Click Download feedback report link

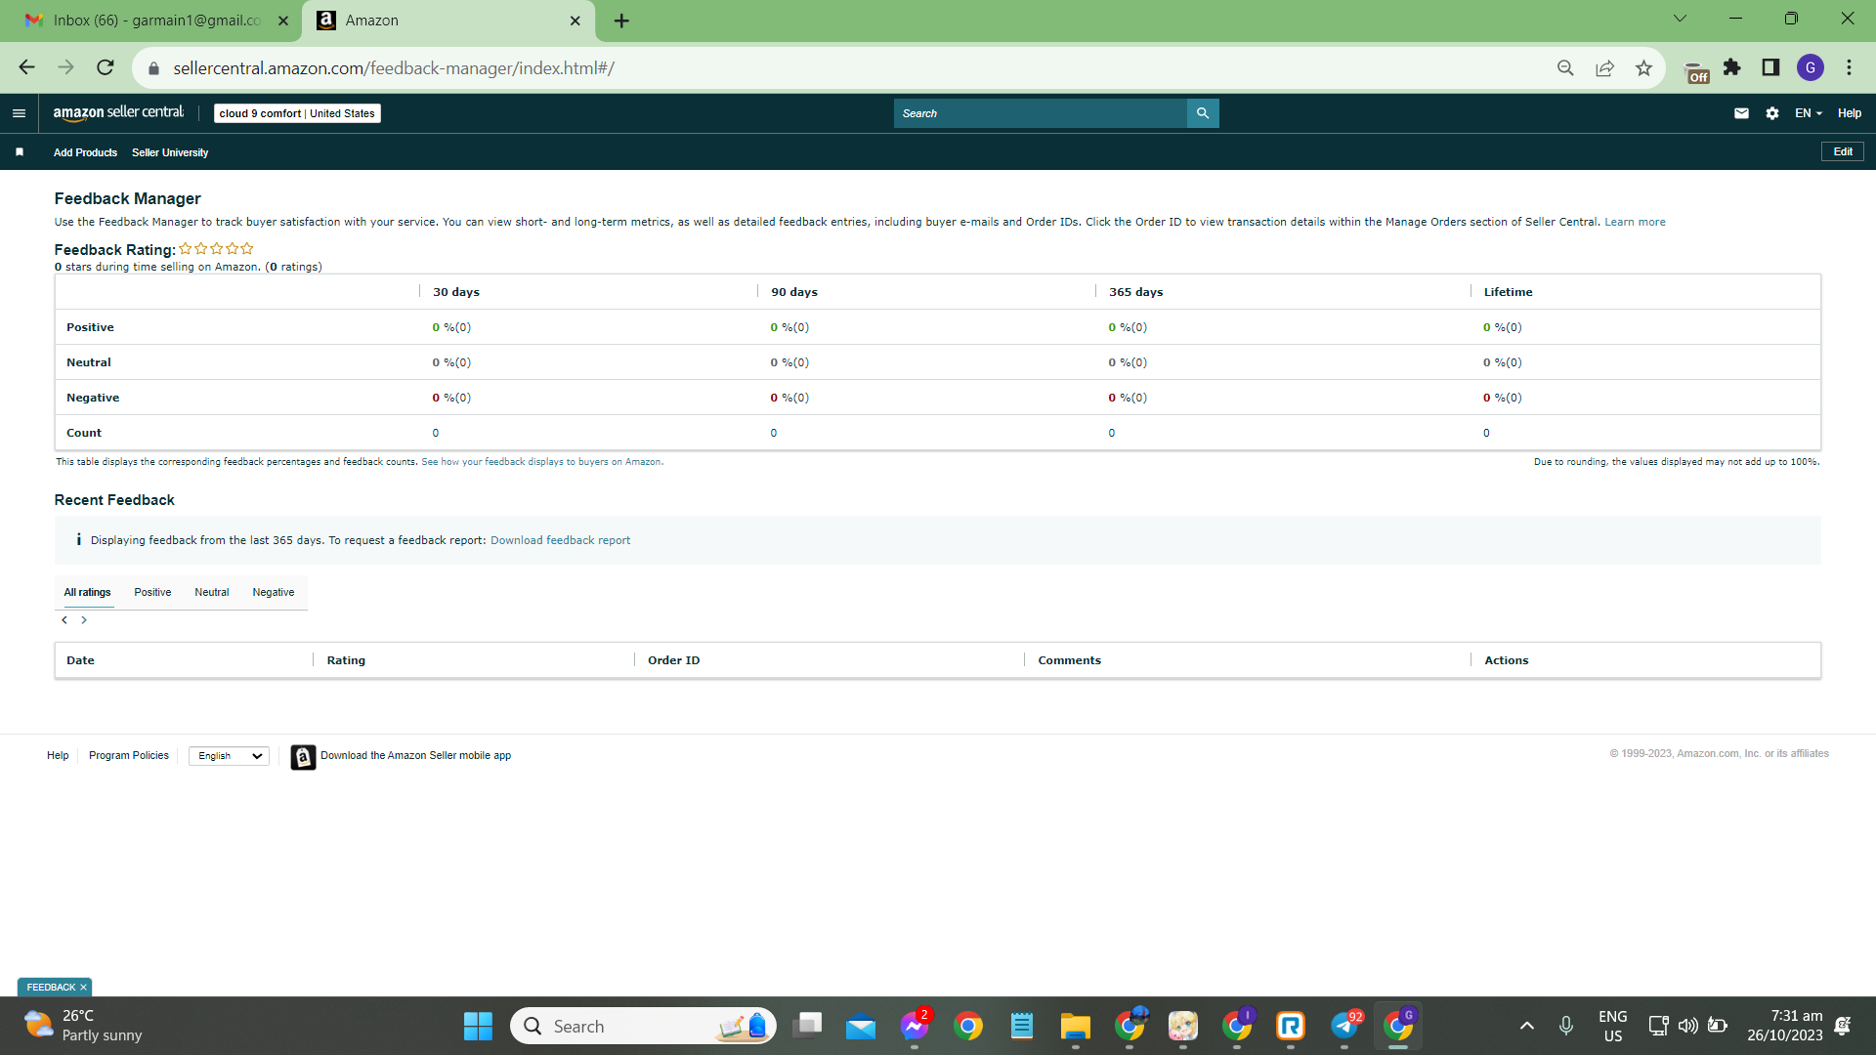click(x=560, y=540)
